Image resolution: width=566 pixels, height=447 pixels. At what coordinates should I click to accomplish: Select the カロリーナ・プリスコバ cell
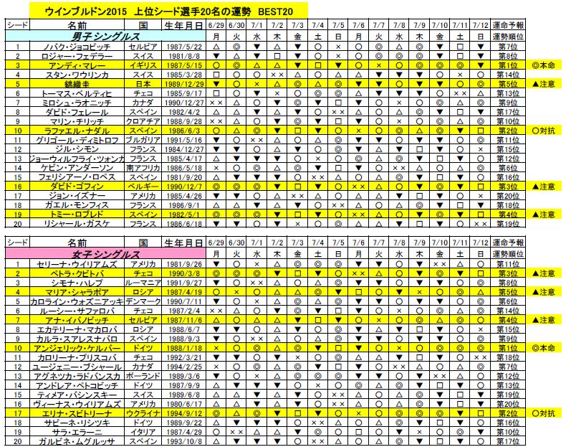tap(77, 357)
